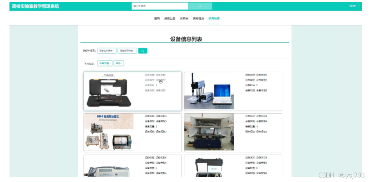Click the 设备类型: 设备类型2 text
This screenshot has width=373, height=182.
pyautogui.click(x=256, y=80)
